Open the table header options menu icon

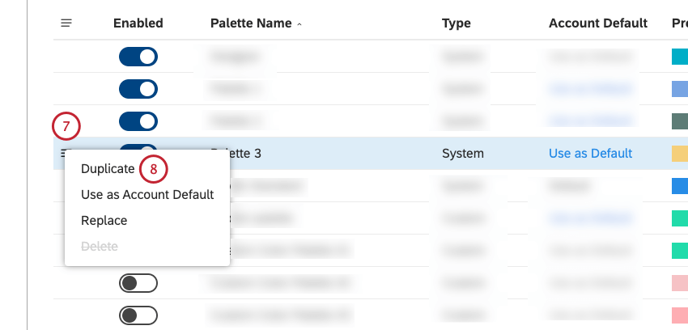[66, 23]
